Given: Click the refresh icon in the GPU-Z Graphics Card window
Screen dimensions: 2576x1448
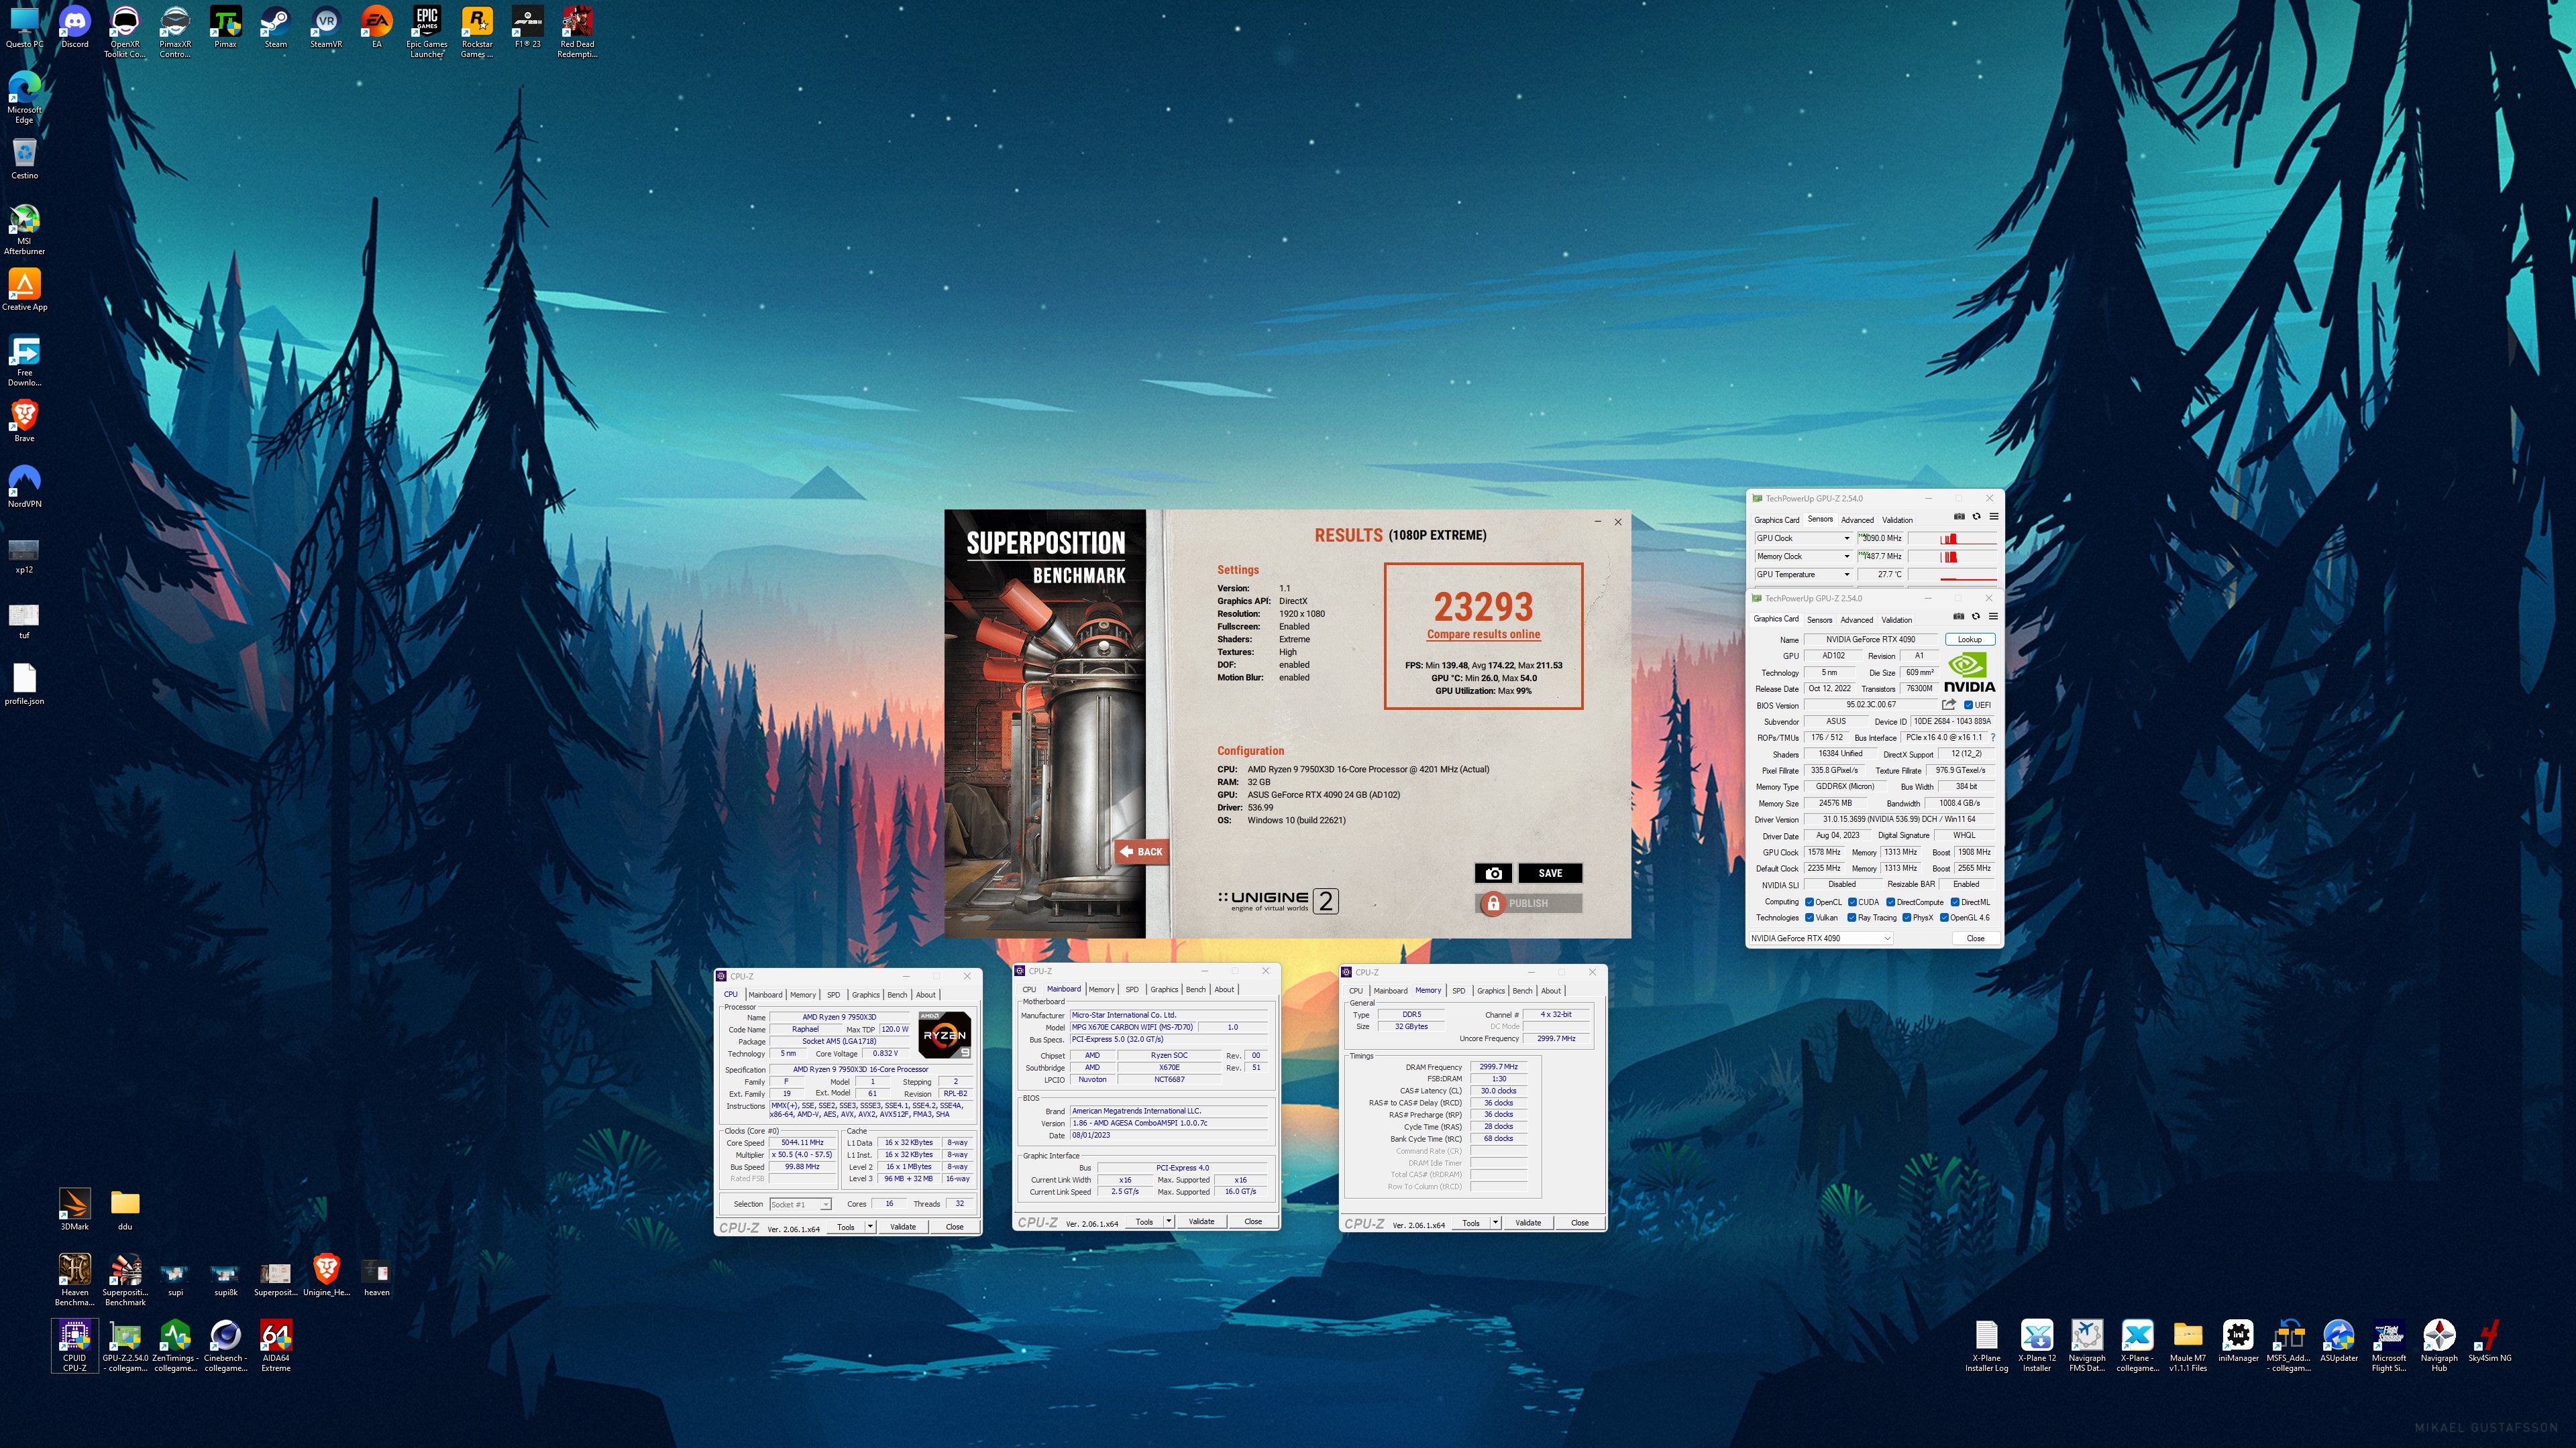Looking at the screenshot, I should (1975, 617).
